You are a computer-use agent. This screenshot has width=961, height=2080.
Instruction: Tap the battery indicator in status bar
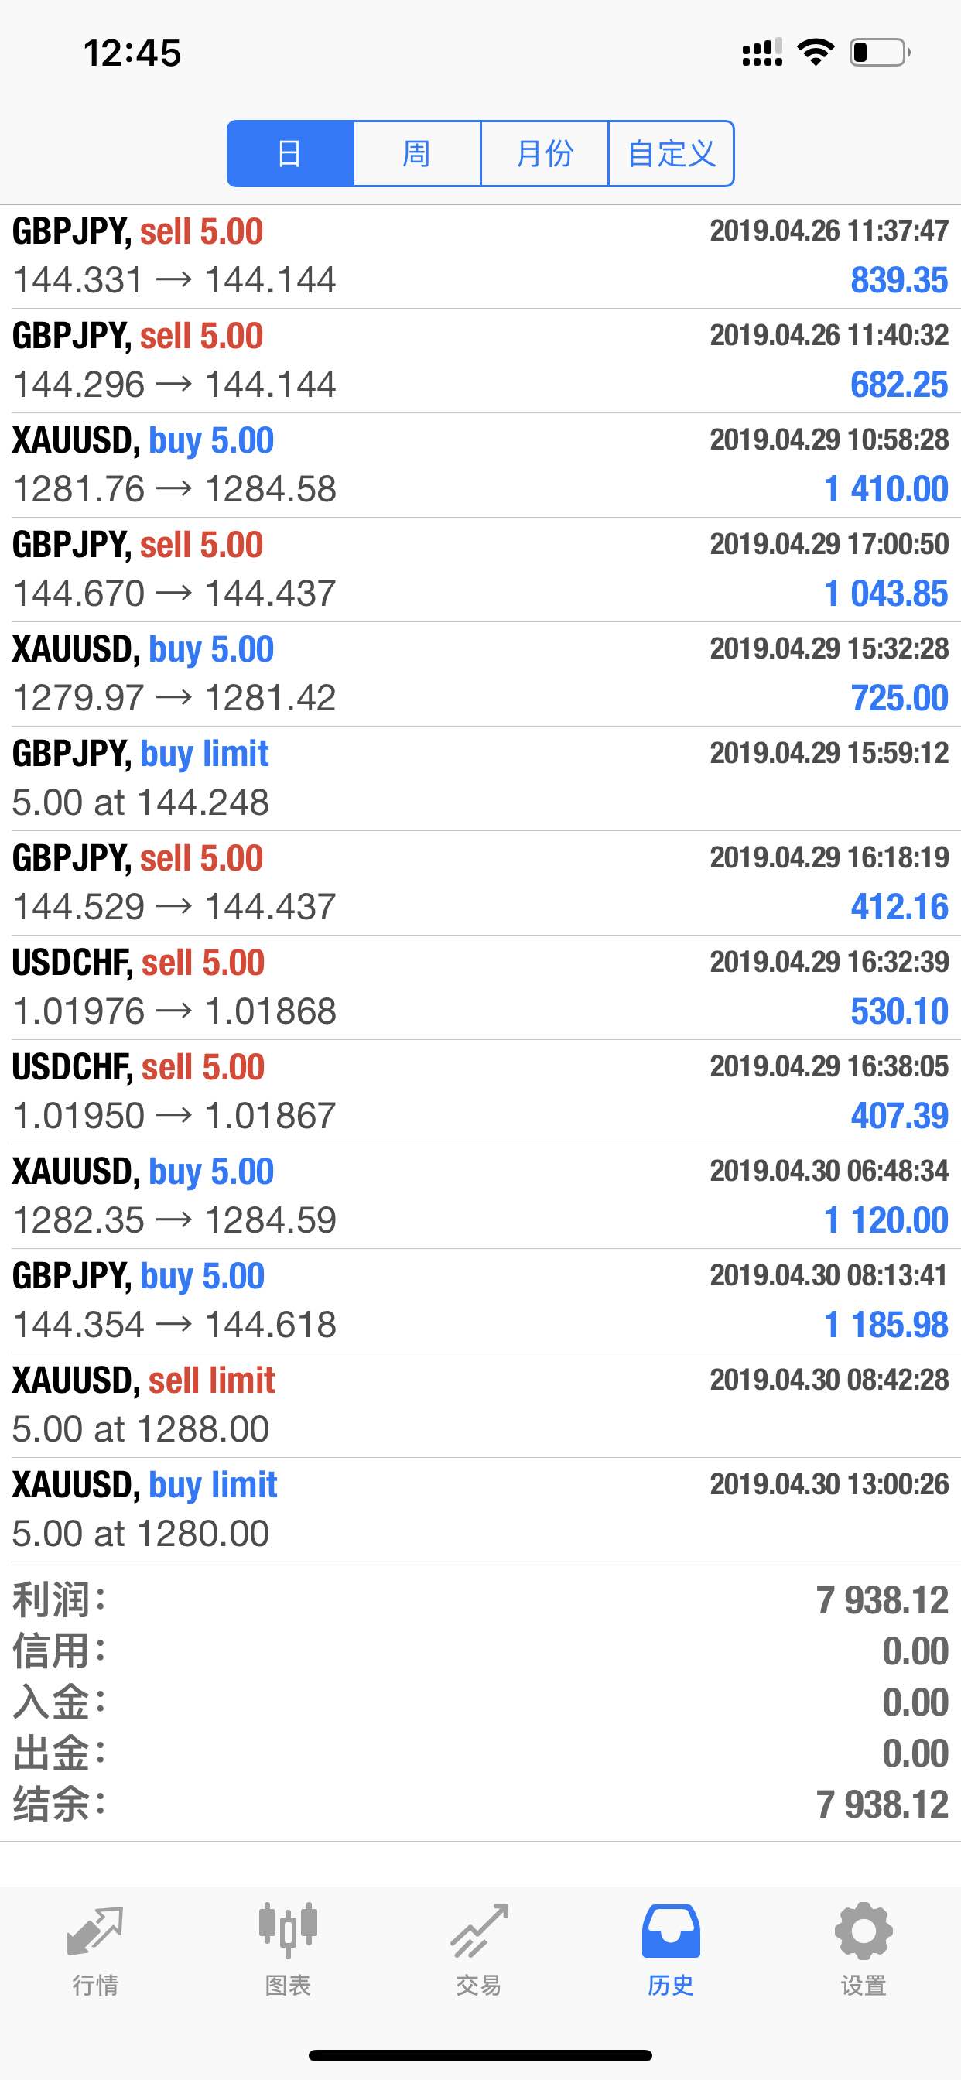881,53
